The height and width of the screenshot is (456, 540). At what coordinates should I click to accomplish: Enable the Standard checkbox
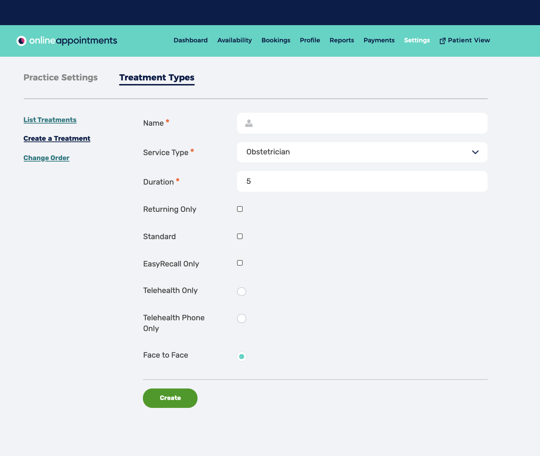pos(240,236)
